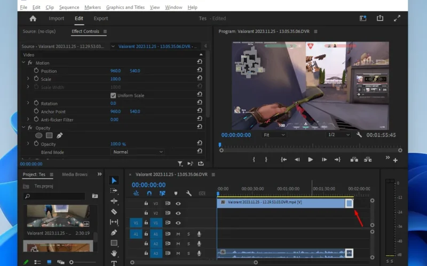Open the Blend Mode Normal dropdown
The width and height of the screenshot is (427, 266).
coord(138,152)
